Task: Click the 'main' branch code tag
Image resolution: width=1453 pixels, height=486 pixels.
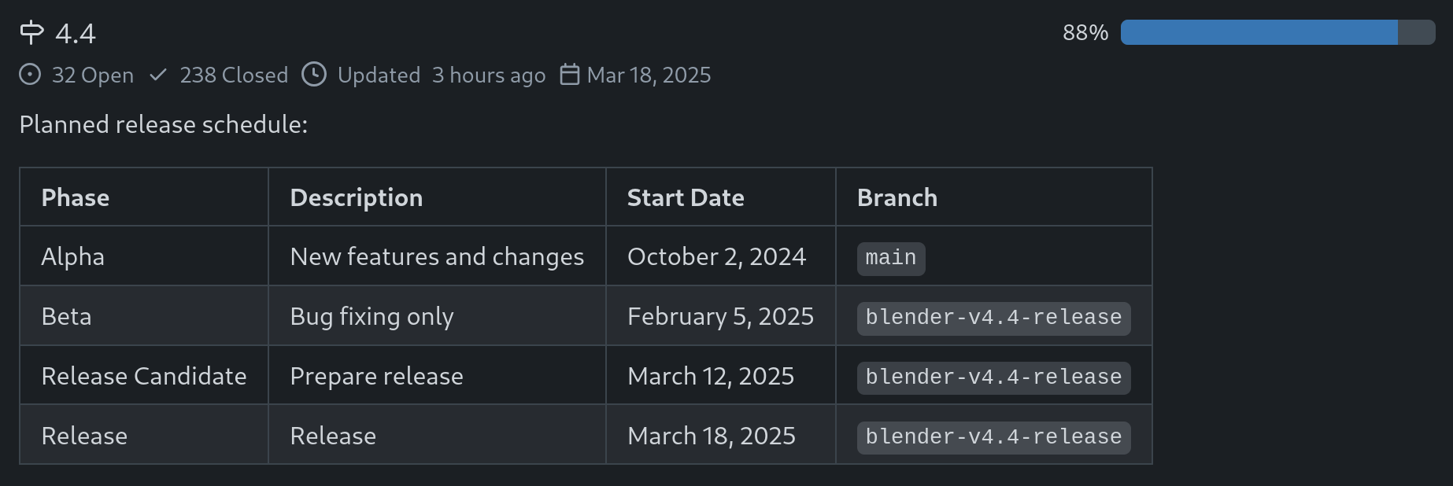Action: click(890, 258)
